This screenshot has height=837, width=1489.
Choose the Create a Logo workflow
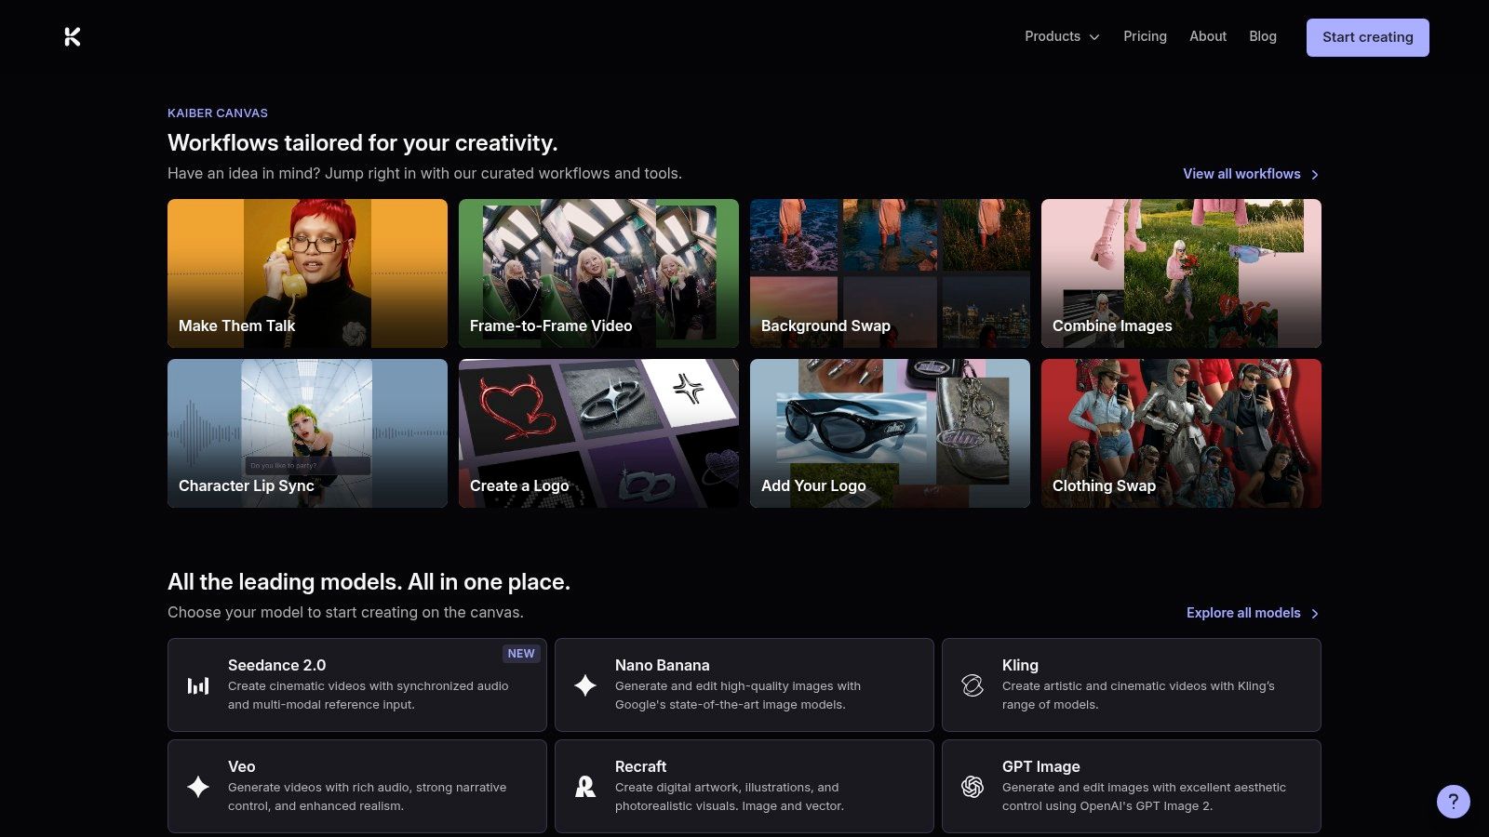click(x=598, y=433)
